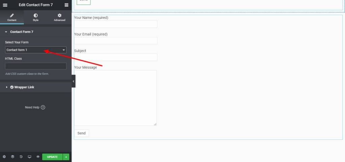Click the Send button below the message
The height and width of the screenshot is (162, 345).
click(82, 133)
